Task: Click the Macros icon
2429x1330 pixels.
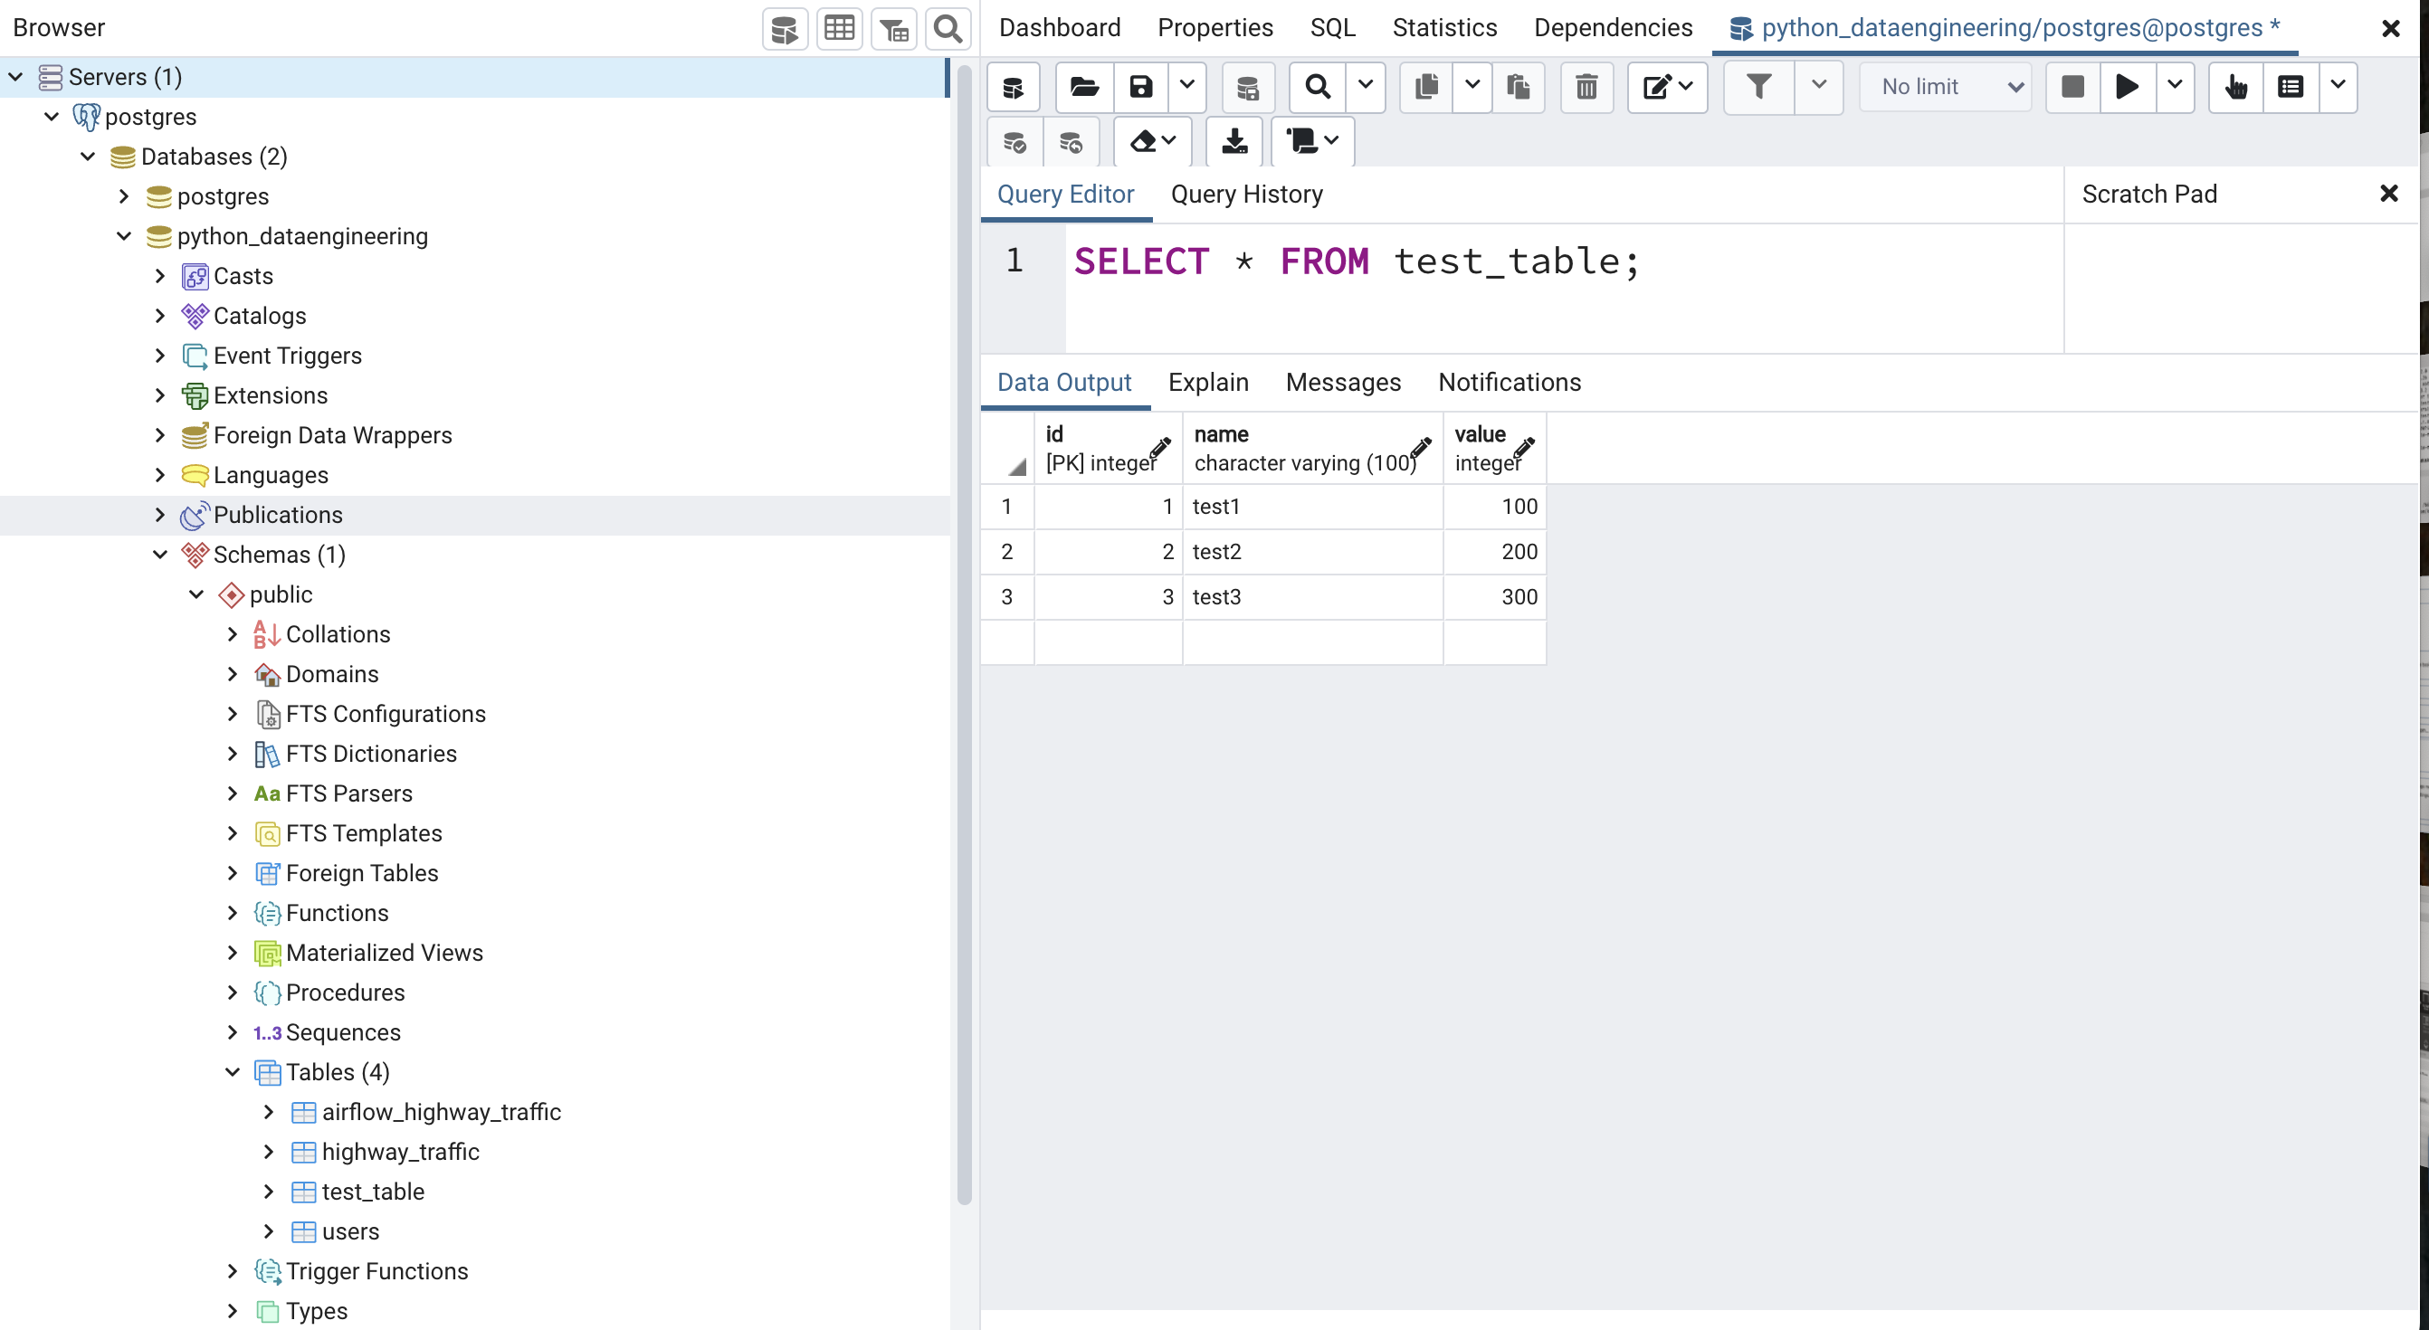Action: click(x=1312, y=141)
